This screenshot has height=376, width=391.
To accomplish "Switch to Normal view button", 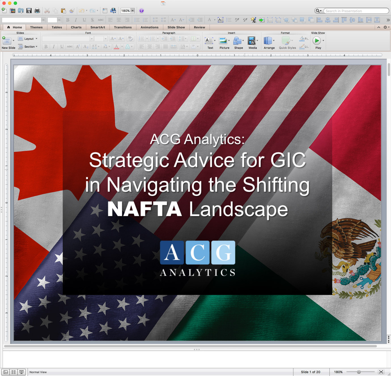I will pos(5,372).
